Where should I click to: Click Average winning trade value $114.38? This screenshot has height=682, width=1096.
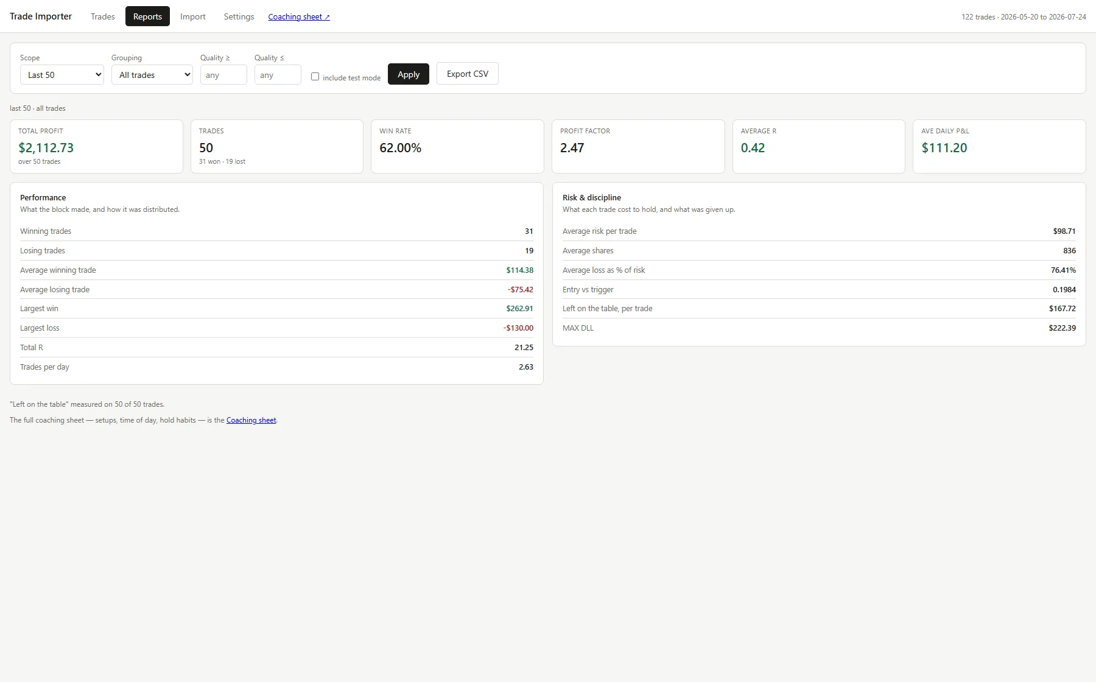point(519,270)
